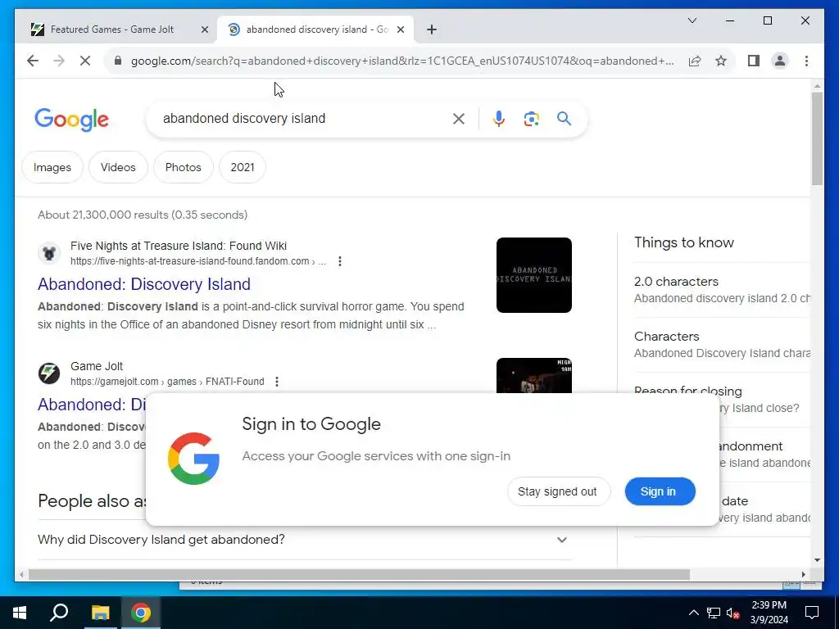Screen dimensions: 839x629
Task: Go back to the previous page
Action: click(33, 61)
